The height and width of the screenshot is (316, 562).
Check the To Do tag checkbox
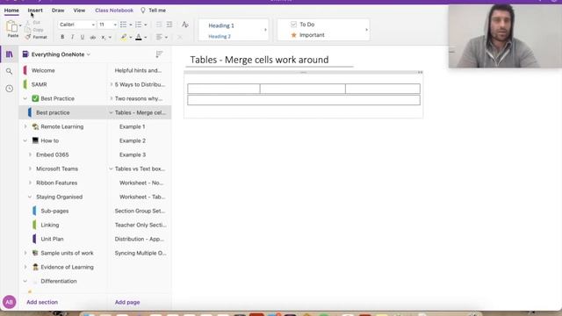coord(293,25)
